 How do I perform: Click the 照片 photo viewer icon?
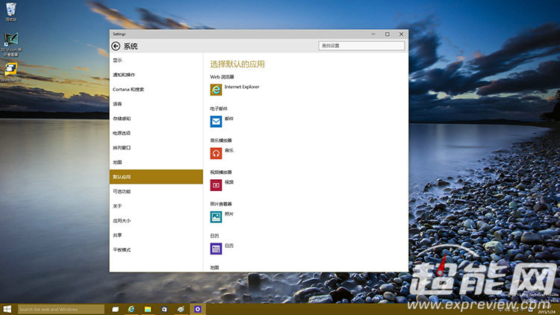click(x=216, y=216)
